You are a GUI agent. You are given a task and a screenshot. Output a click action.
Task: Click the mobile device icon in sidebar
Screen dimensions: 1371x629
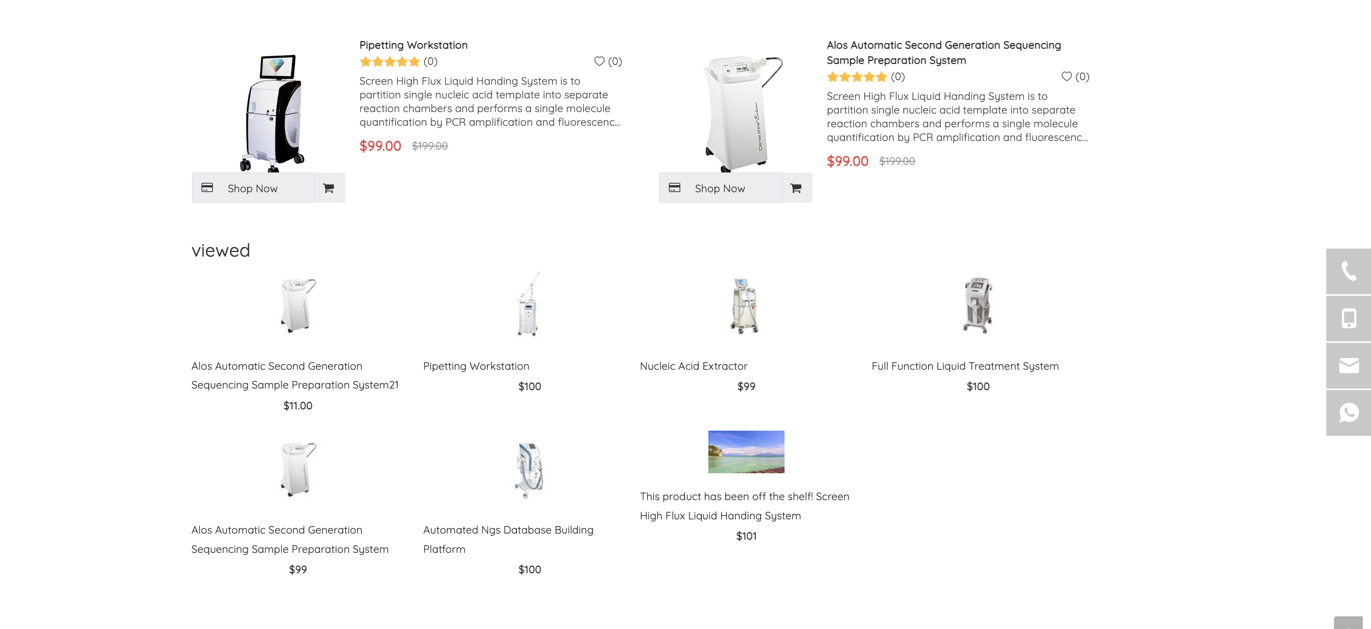point(1348,319)
